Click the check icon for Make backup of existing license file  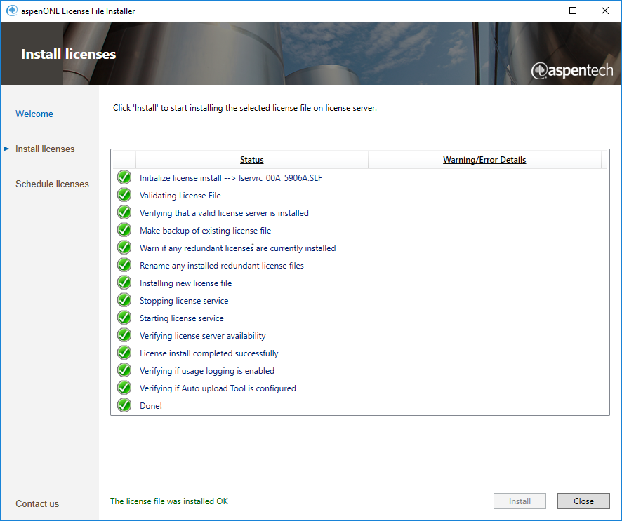(x=124, y=230)
